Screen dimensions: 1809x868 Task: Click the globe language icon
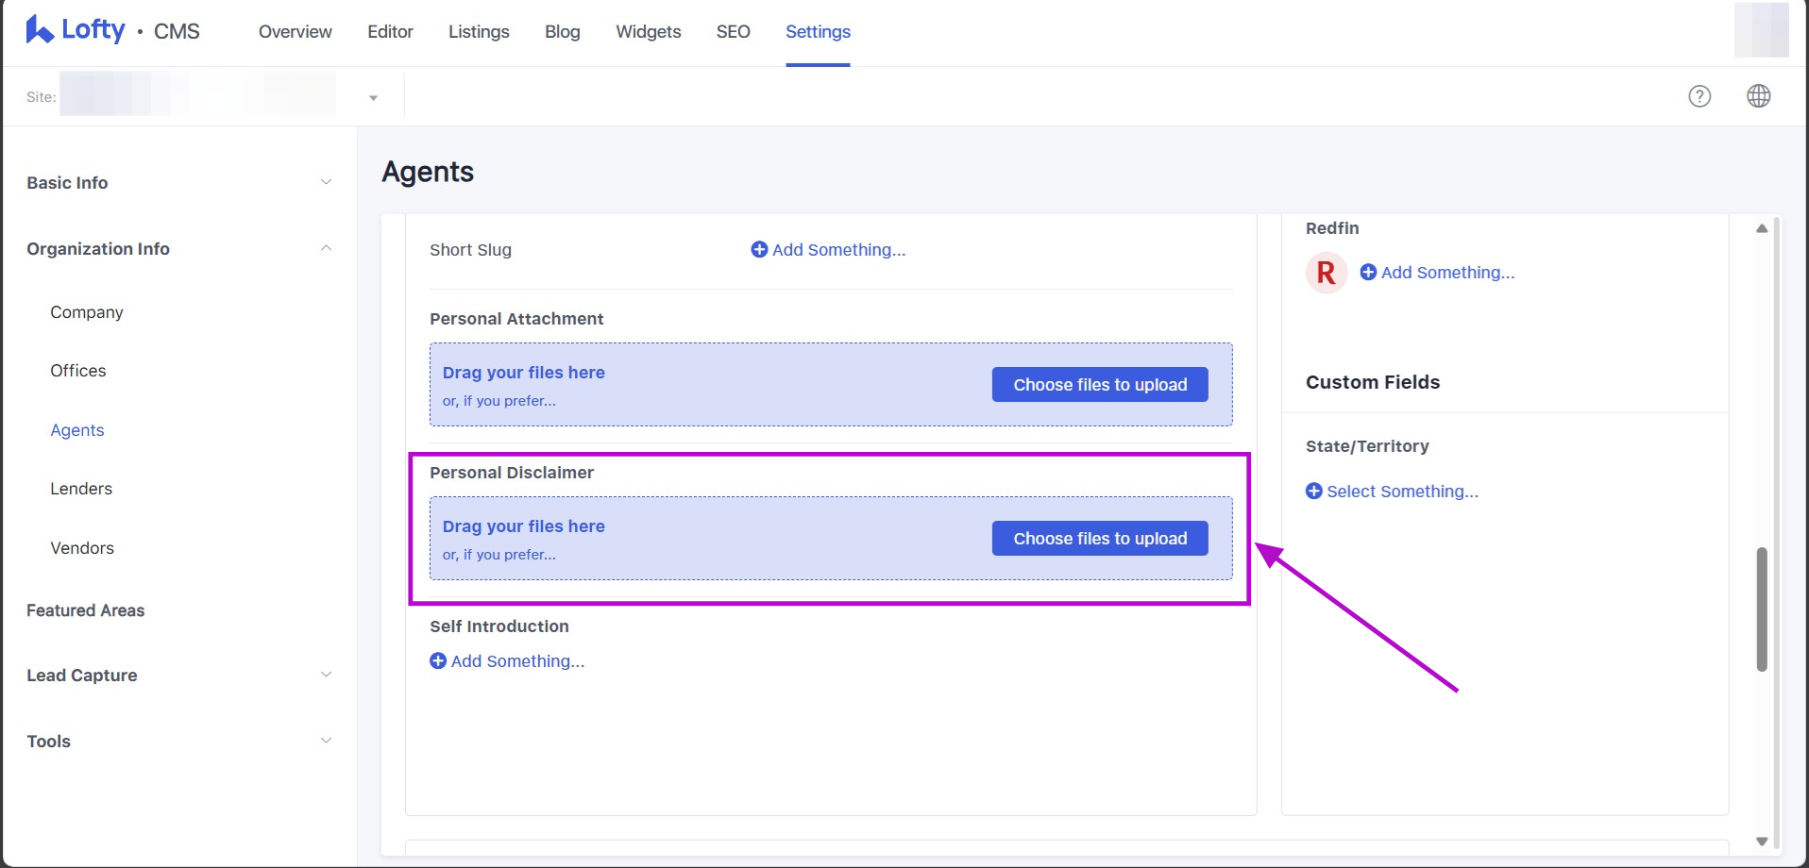point(1758,96)
